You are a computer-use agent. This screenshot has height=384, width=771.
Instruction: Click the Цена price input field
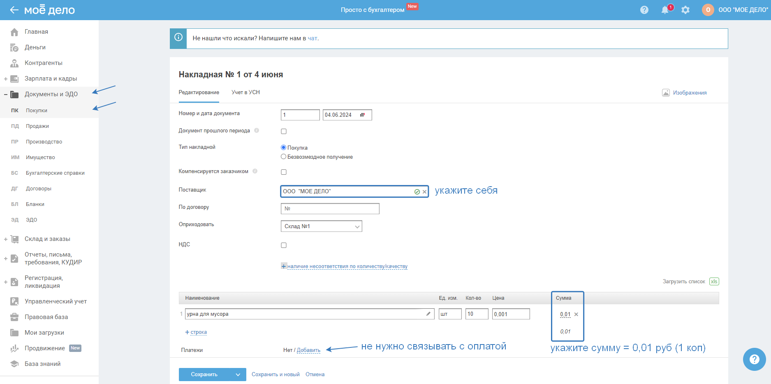click(511, 314)
